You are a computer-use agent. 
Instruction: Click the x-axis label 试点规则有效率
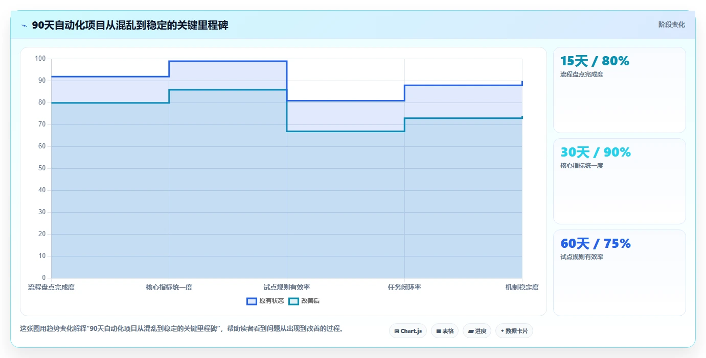point(287,288)
